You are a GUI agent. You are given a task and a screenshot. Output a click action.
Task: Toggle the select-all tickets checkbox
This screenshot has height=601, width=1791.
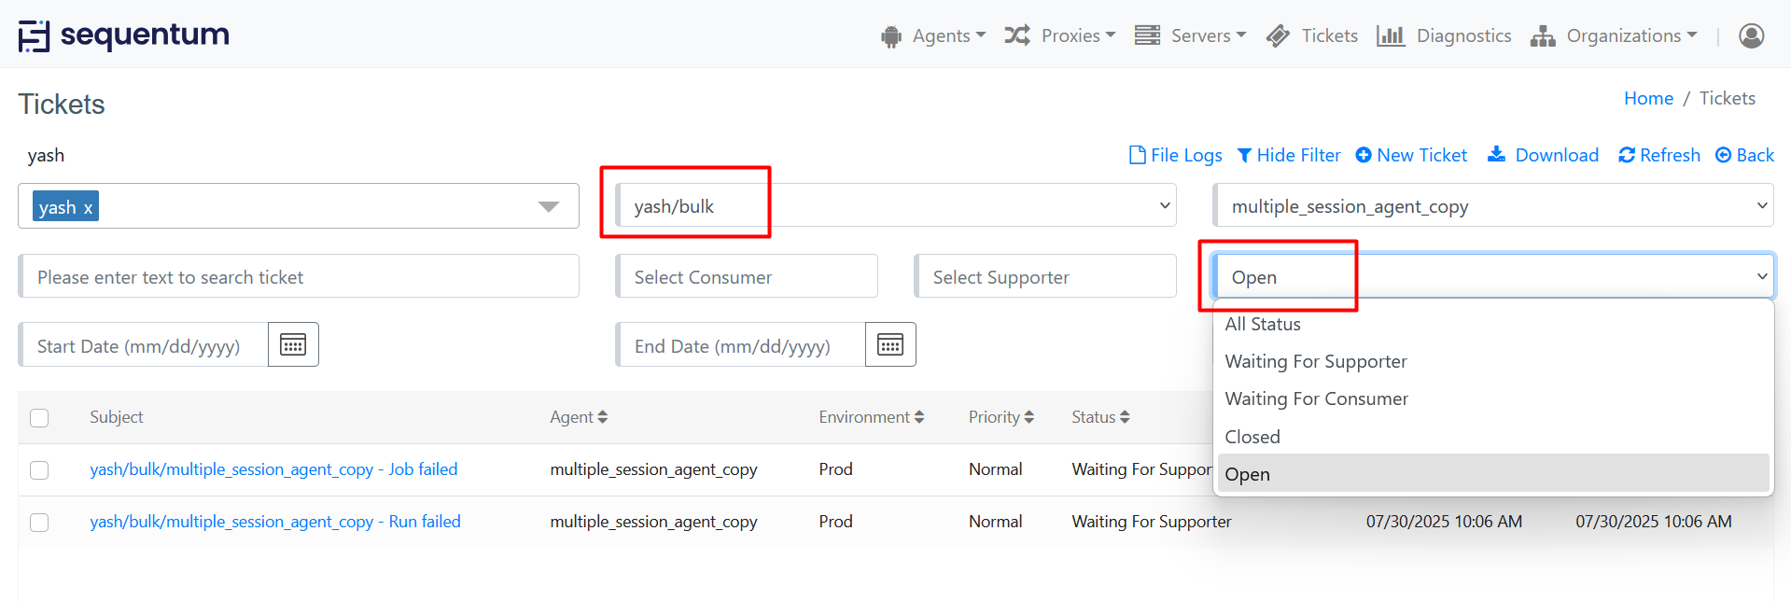[39, 418]
